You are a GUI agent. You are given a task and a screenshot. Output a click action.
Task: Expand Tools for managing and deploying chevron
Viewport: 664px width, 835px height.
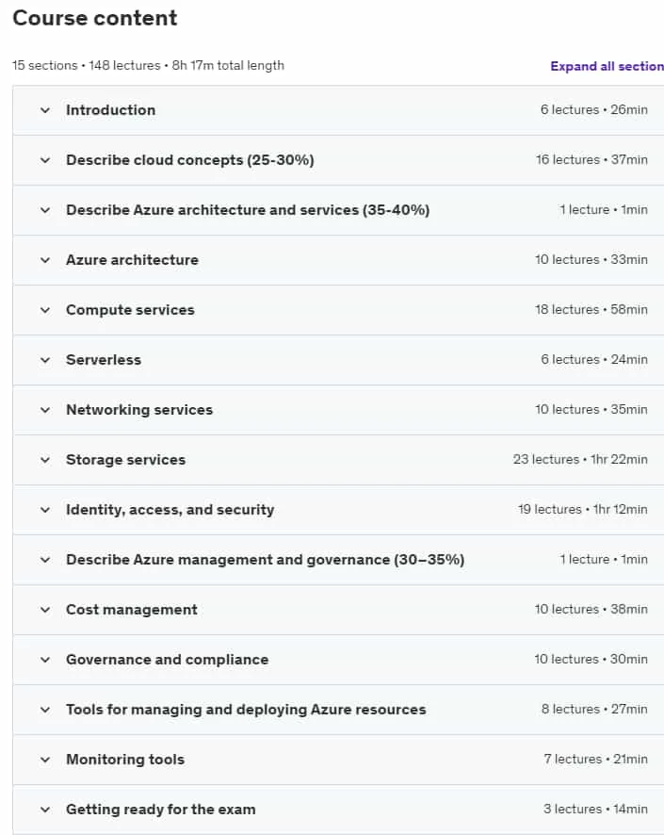[45, 710]
